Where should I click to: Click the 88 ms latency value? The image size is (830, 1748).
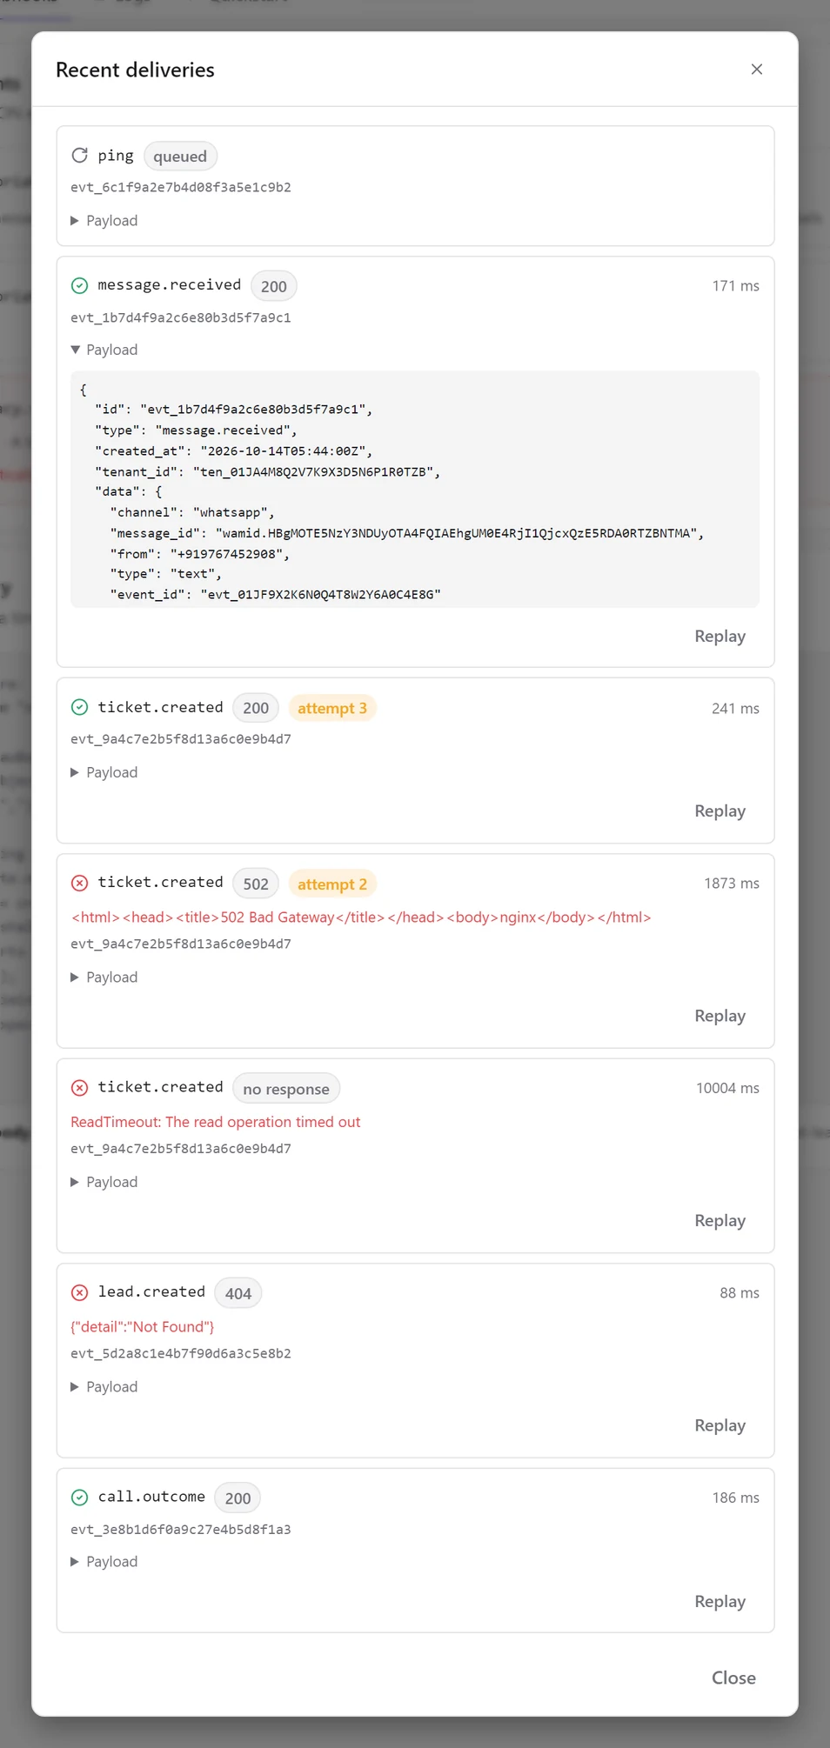click(x=740, y=1293)
